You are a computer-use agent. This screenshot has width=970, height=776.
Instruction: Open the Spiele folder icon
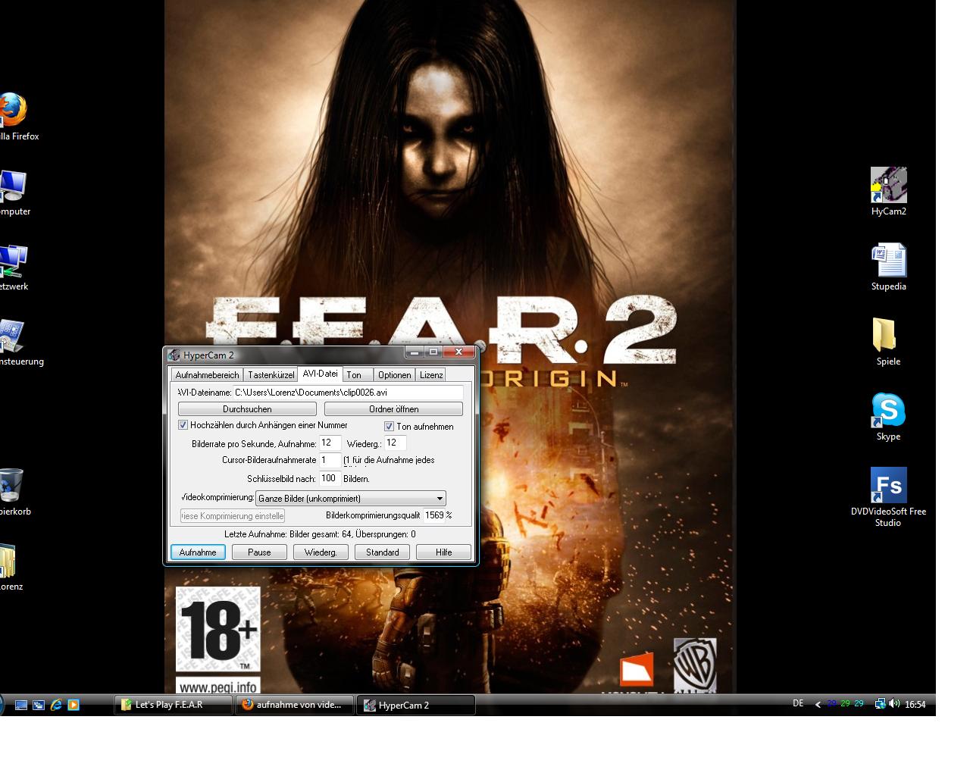(888, 342)
